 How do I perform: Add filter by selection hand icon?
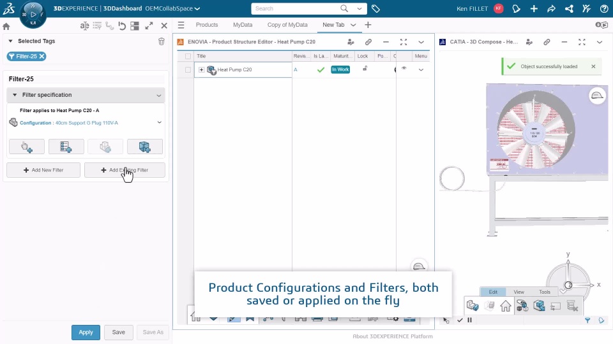click(27, 147)
